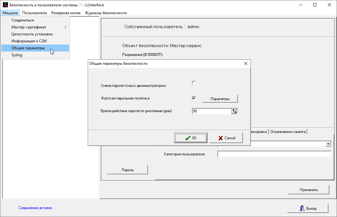337x217 pixels.
Task: Click the password validity days spinner arrows
Action: point(234,111)
